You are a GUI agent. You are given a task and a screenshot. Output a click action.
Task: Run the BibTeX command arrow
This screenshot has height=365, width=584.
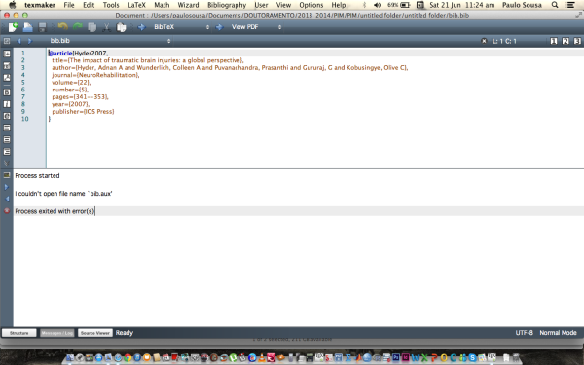[141, 27]
